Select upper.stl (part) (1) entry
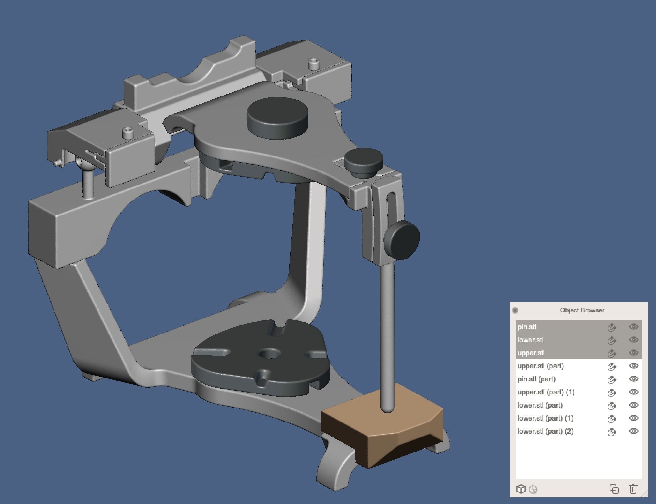The height and width of the screenshot is (504, 656). (x=546, y=392)
